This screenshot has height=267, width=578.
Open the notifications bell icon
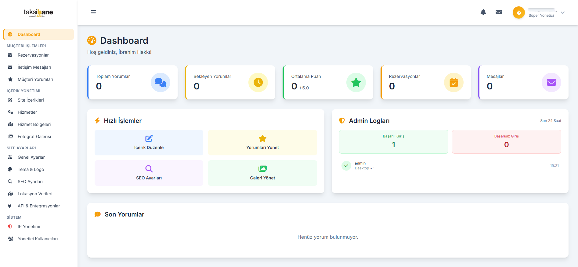(x=483, y=12)
